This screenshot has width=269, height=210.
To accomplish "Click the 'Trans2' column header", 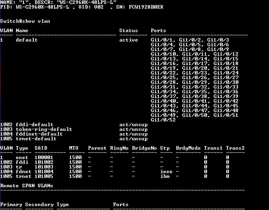I will [235, 148].
